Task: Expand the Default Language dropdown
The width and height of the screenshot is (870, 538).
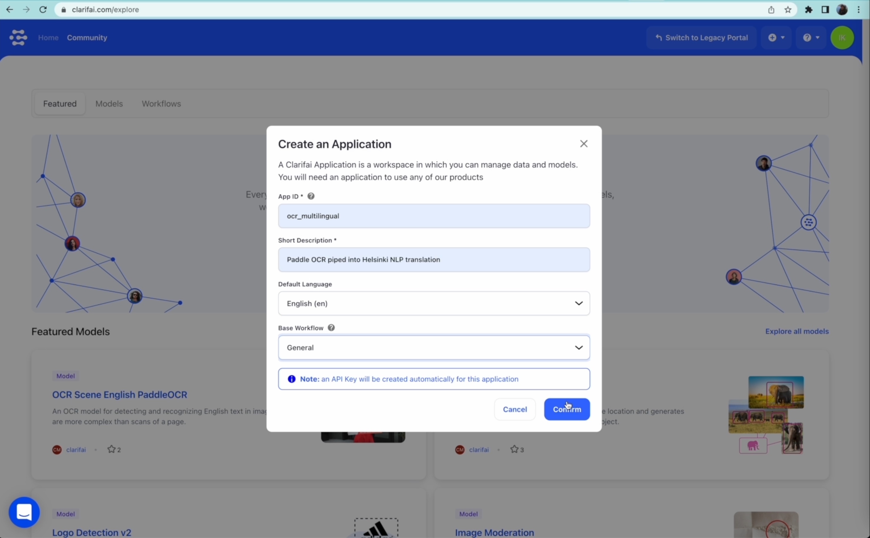Action: coord(434,303)
